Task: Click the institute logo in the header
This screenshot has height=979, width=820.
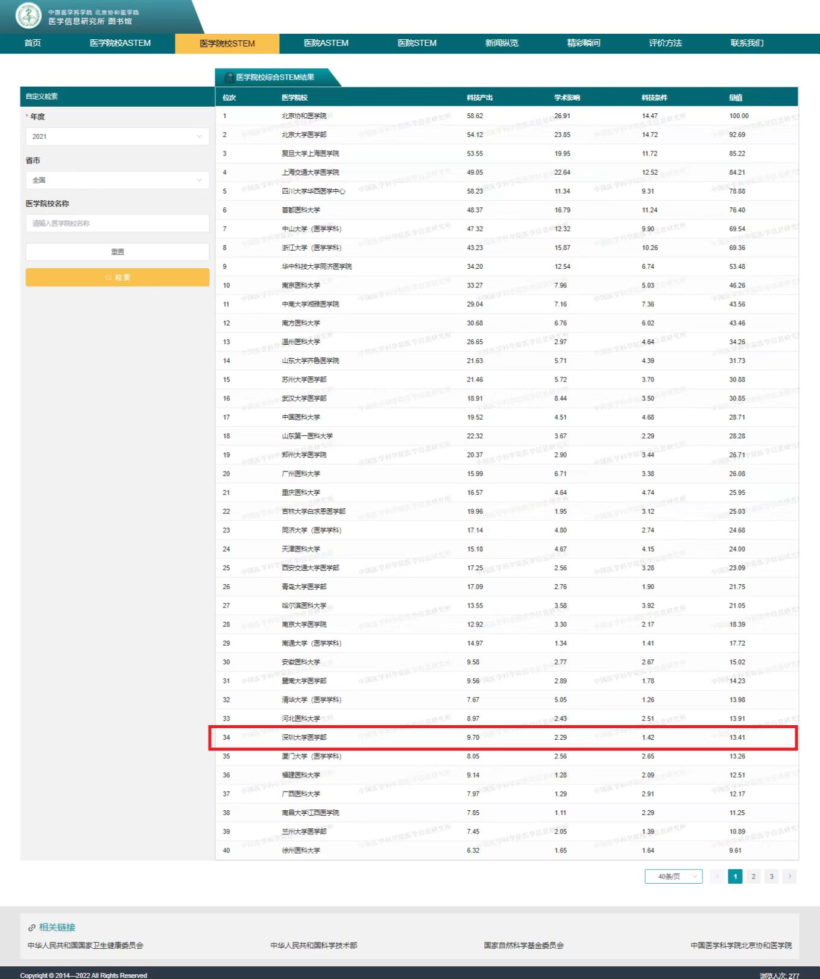Action: click(28, 16)
